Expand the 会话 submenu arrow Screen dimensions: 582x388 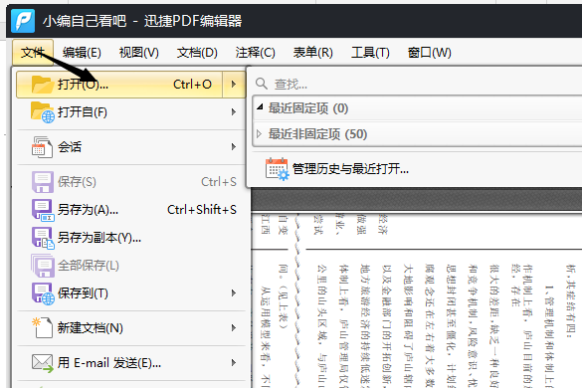pos(234,147)
